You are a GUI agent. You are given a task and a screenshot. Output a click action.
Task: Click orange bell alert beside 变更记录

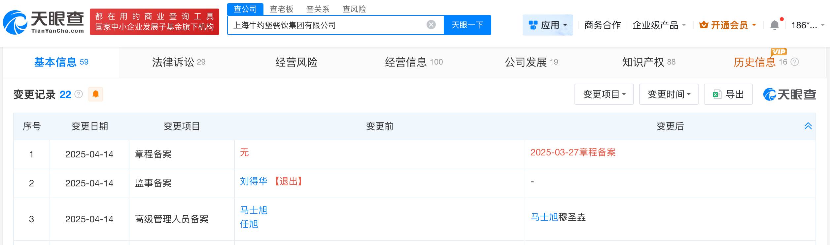point(96,95)
